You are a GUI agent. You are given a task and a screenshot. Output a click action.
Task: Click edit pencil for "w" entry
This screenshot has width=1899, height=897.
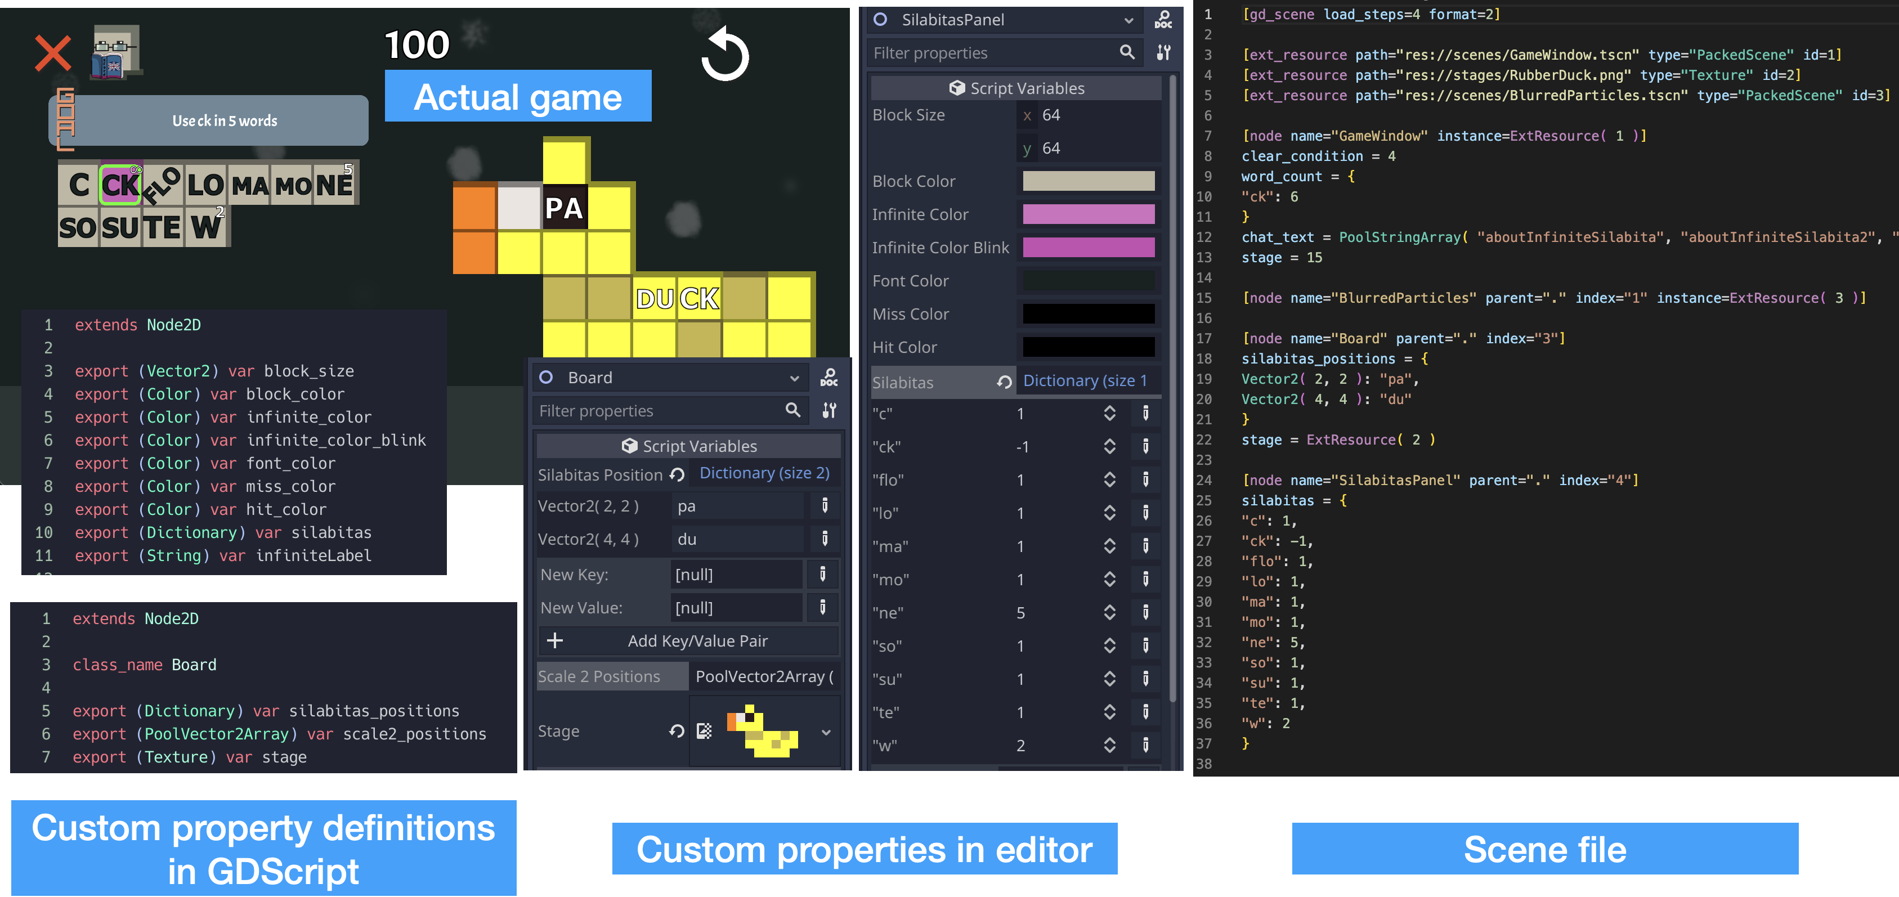tap(1145, 745)
